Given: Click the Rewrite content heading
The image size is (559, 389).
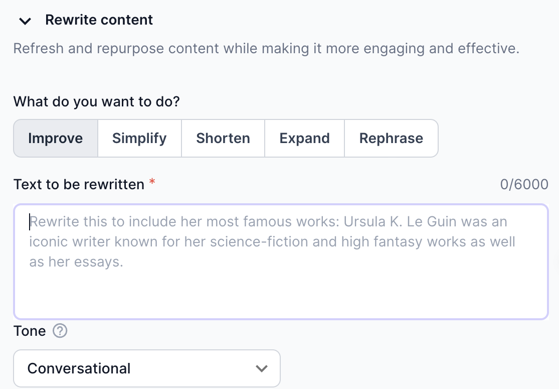Looking at the screenshot, I should pyautogui.click(x=99, y=20).
